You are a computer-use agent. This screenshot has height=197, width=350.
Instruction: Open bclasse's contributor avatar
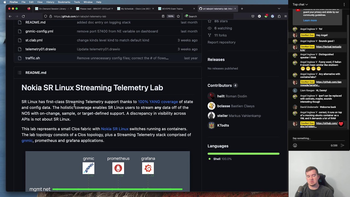tap(211, 106)
